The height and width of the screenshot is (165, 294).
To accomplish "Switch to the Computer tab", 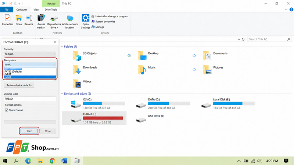I will (x=22, y=10).
